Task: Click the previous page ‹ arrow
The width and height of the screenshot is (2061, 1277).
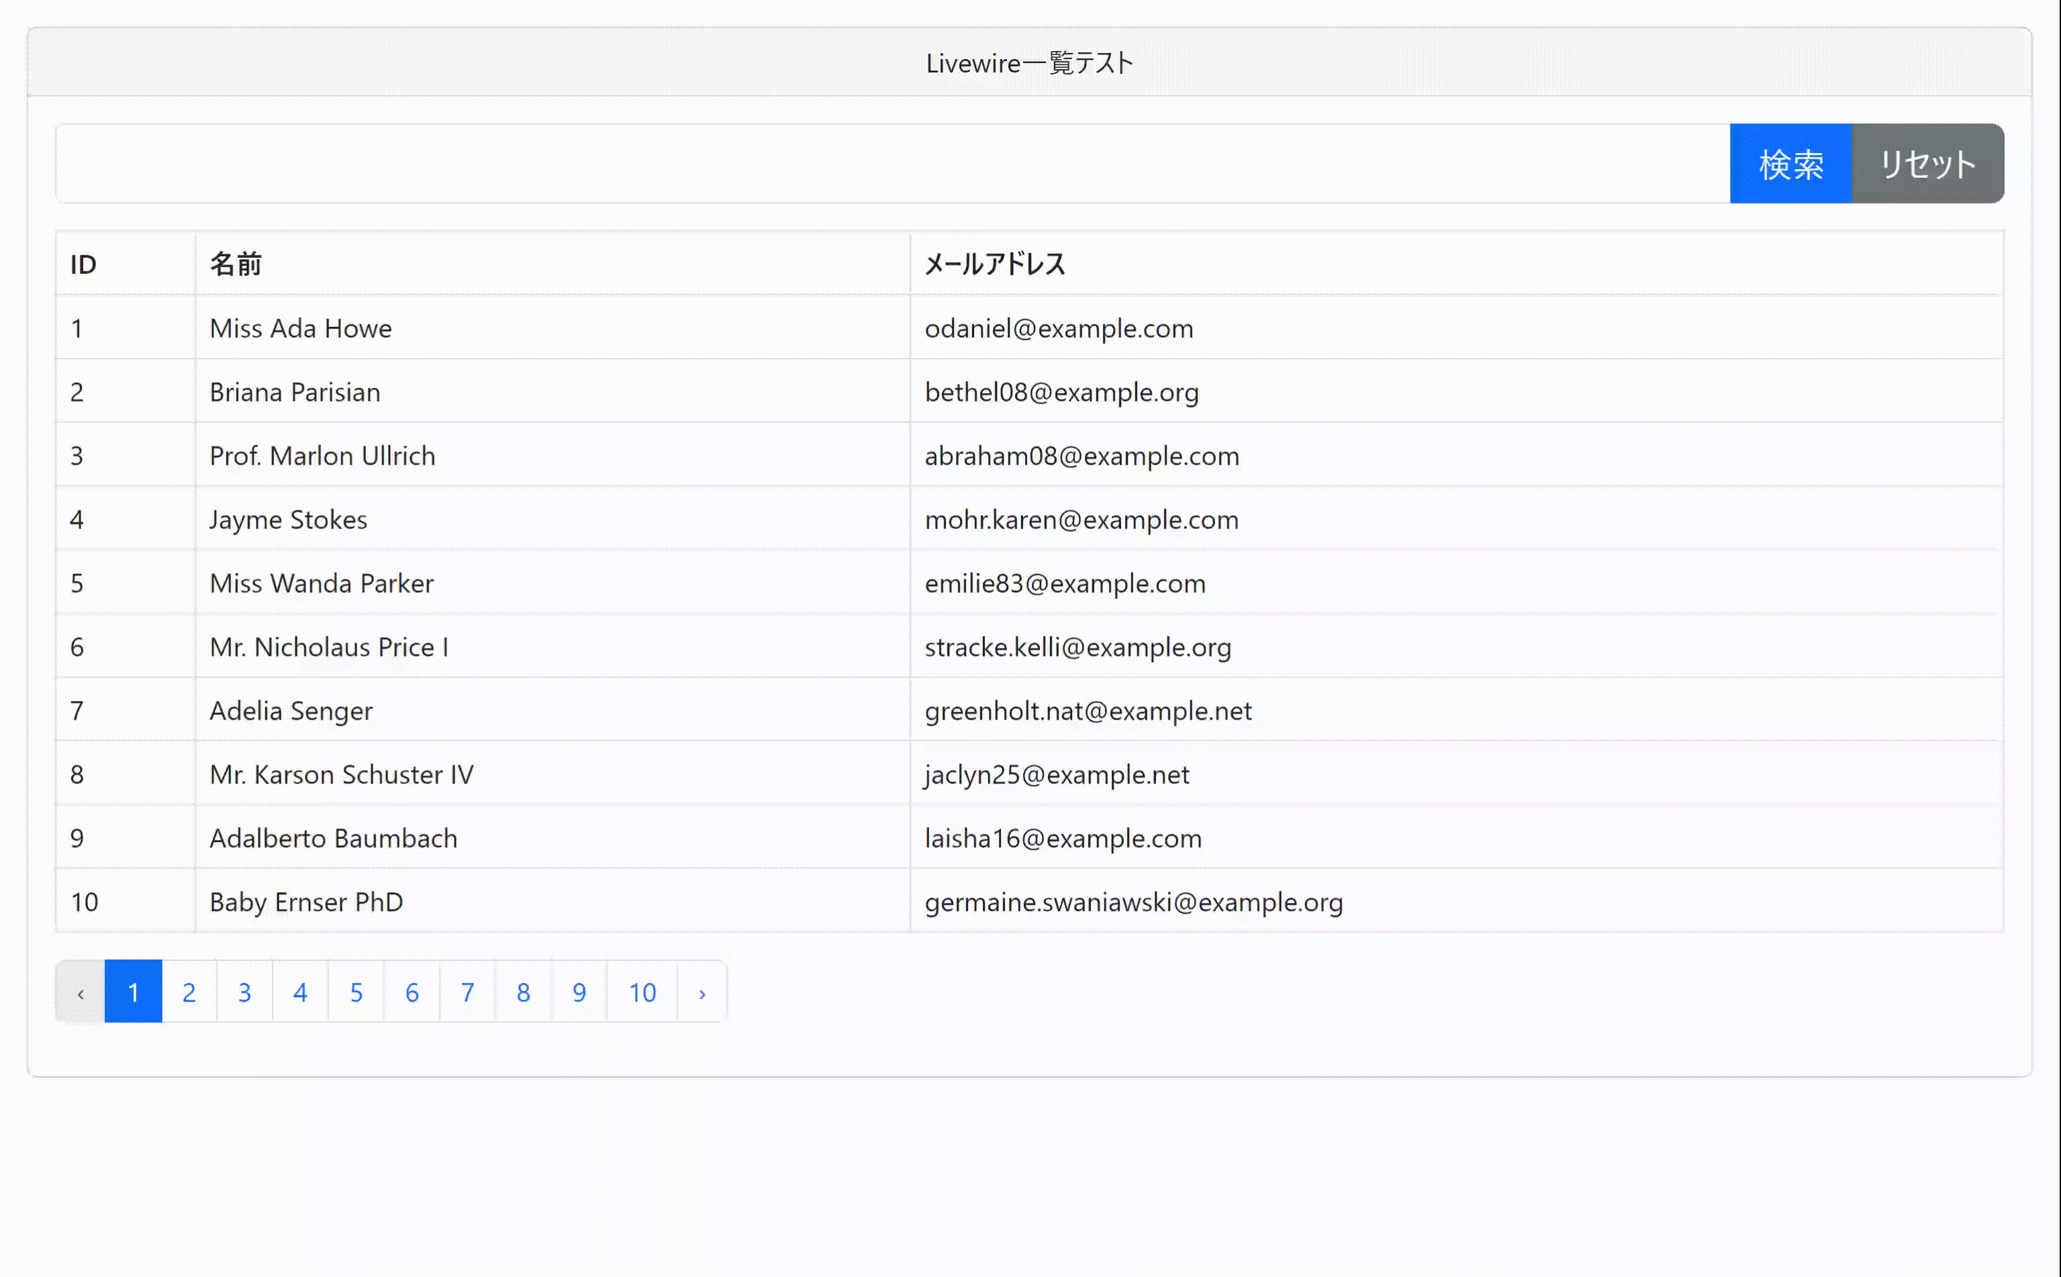Action: [x=80, y=992]
